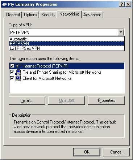The height and width of the screenshot is (160, 133).
Task: Pick the highlighted PPTP VPN list entry
Action: pyautogui.click(x=67, y=43)
